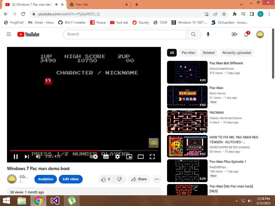
Task: Open File Explorer from taskbar
Action: tap(22, 201)
